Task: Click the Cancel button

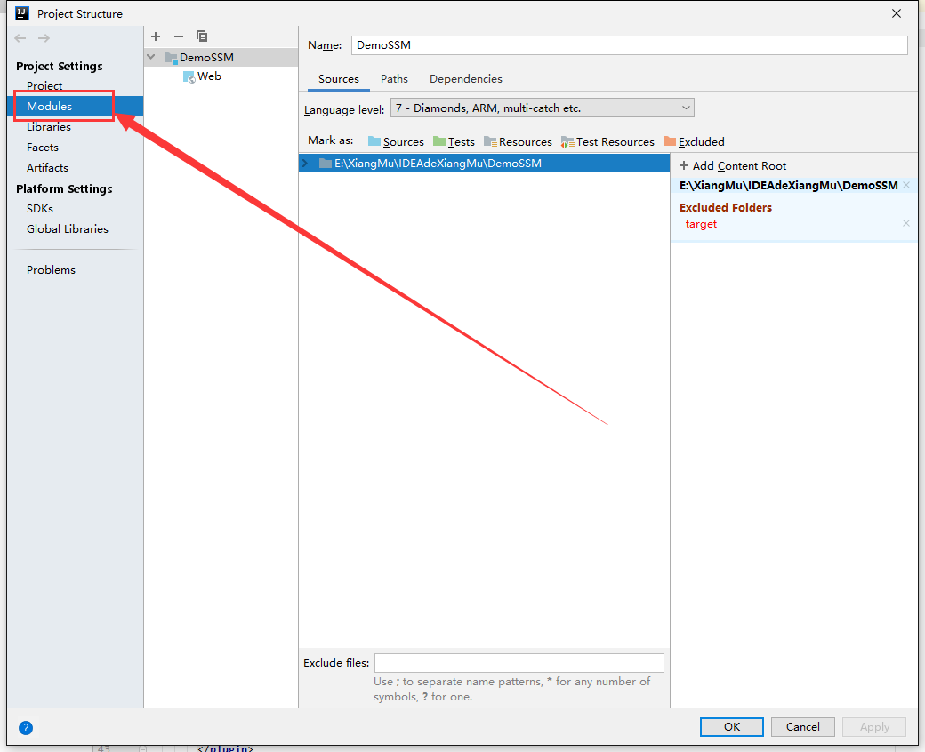Action: click(803, 726)
